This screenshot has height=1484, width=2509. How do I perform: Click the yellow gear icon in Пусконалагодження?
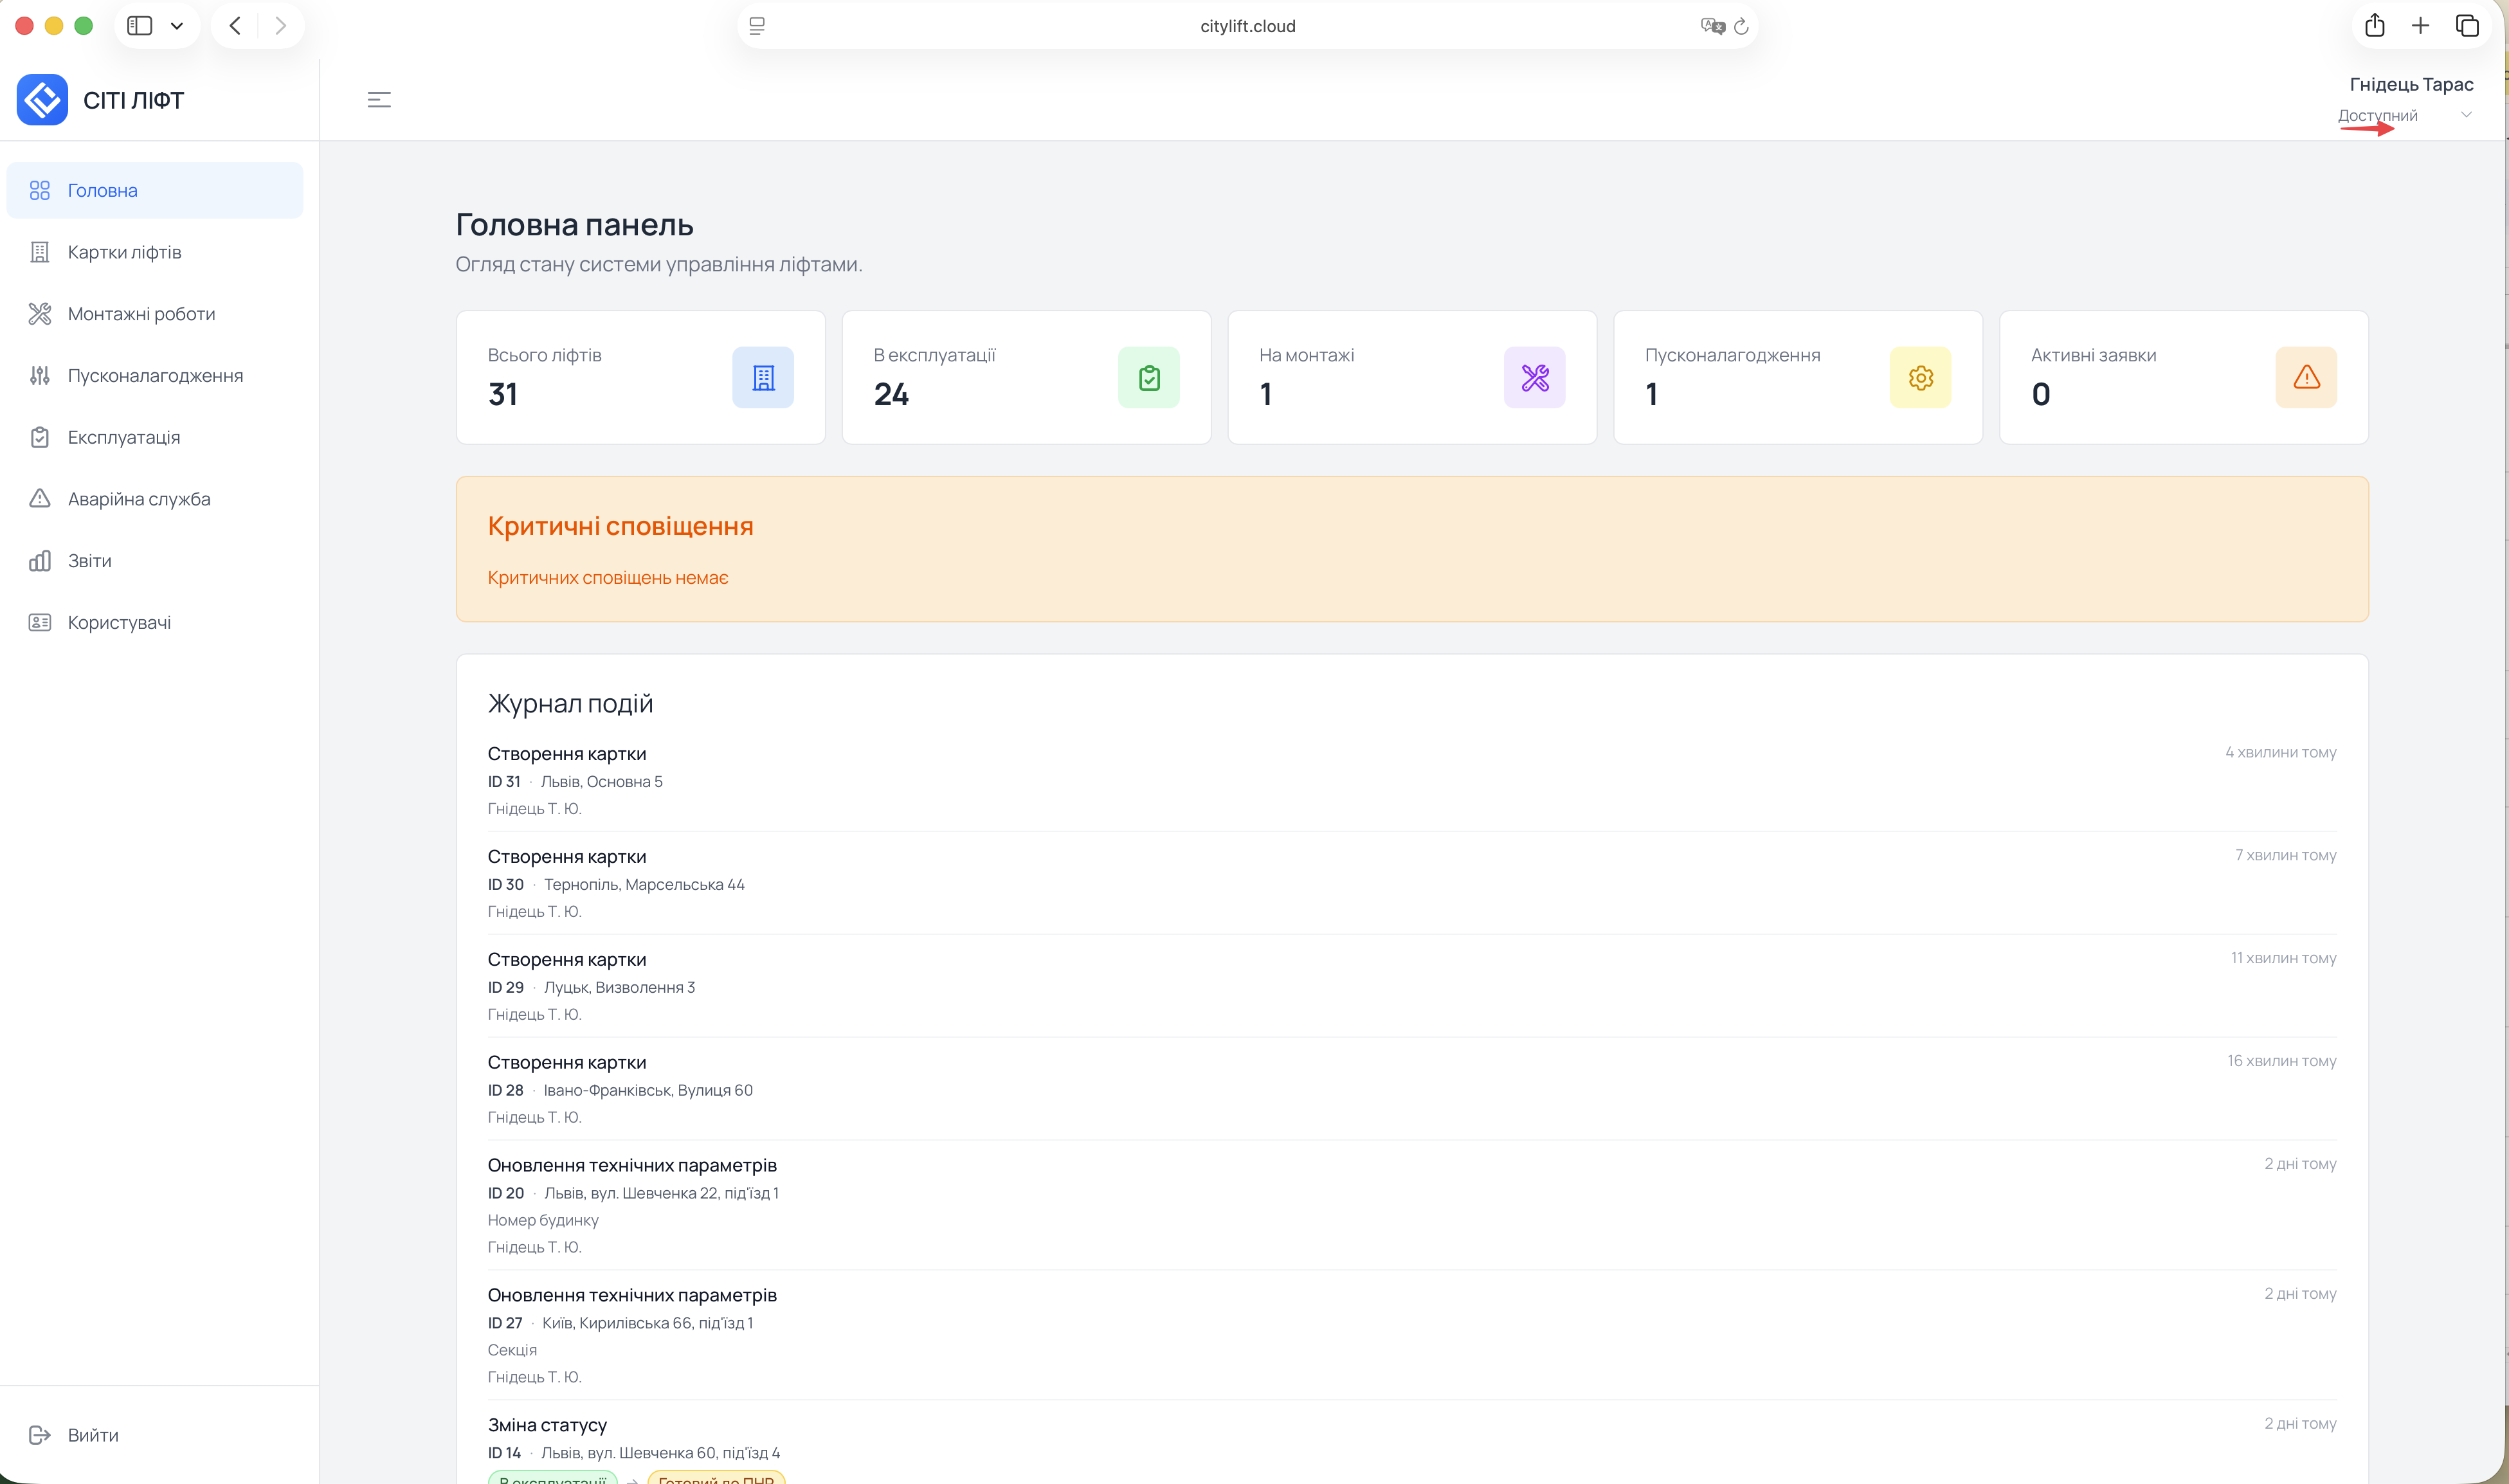point(1920,378)
